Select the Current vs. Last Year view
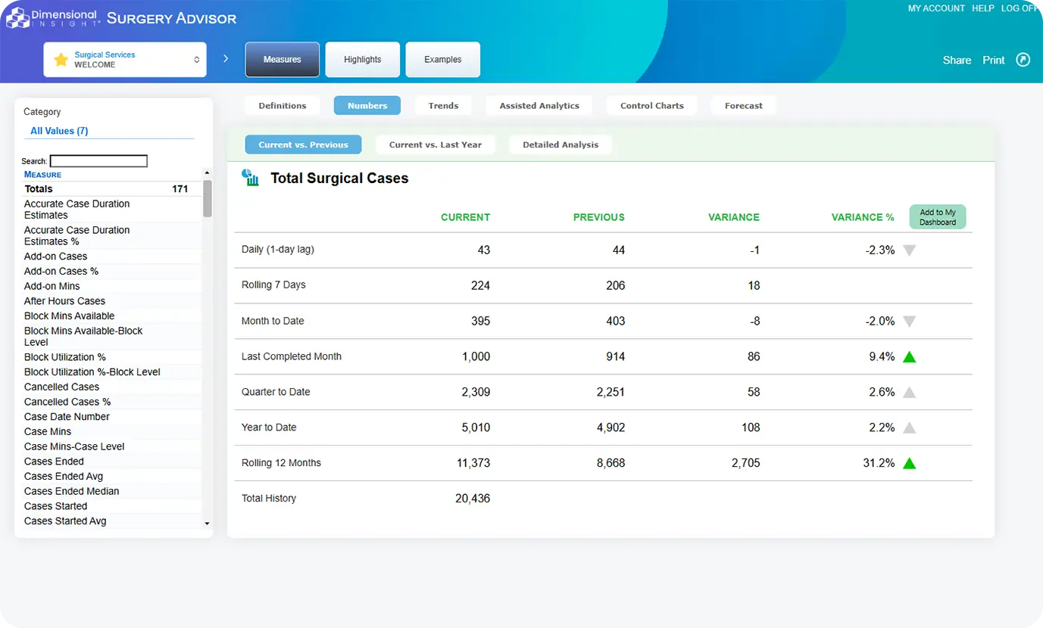The width and height of the screenshot is (1043, 628). pos(435,145)
